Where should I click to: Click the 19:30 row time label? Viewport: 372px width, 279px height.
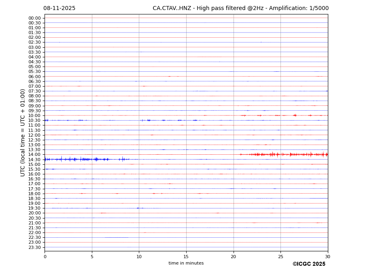coord(34,208)
